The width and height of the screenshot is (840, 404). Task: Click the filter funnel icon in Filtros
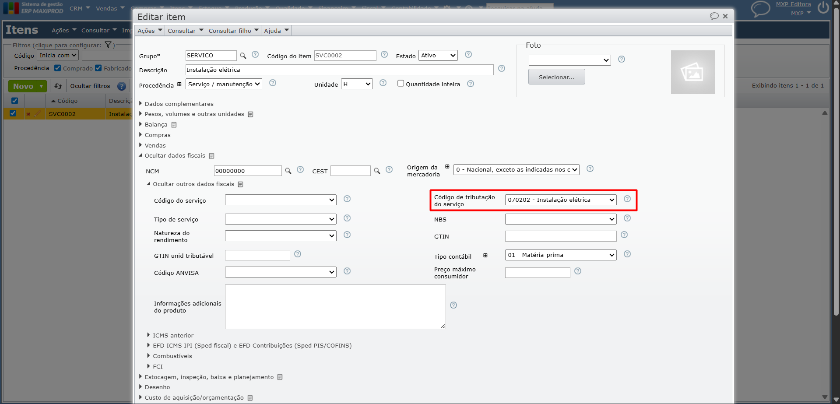click(108, 45)
